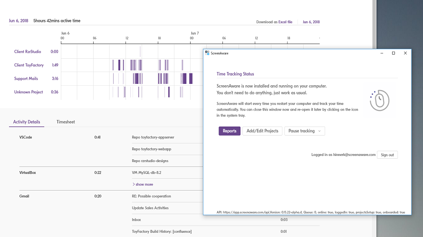This screenshot has height=237, width=423.
Task: Close the ScreenAware window
Action: click(x=405, y=53)
